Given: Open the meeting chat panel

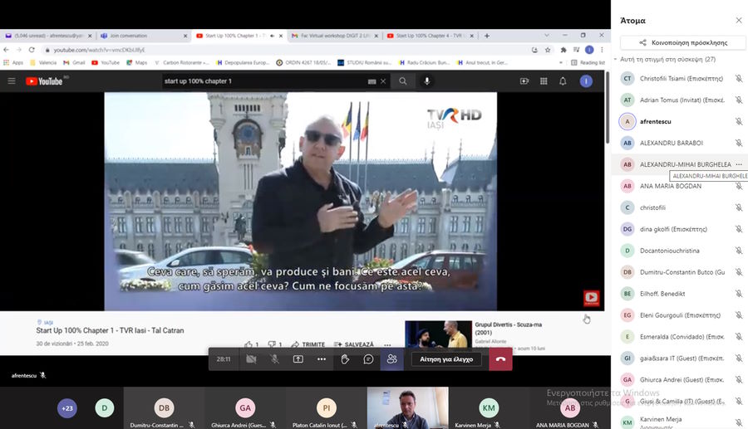Looking at the screenshot, I should coord(368,359).
